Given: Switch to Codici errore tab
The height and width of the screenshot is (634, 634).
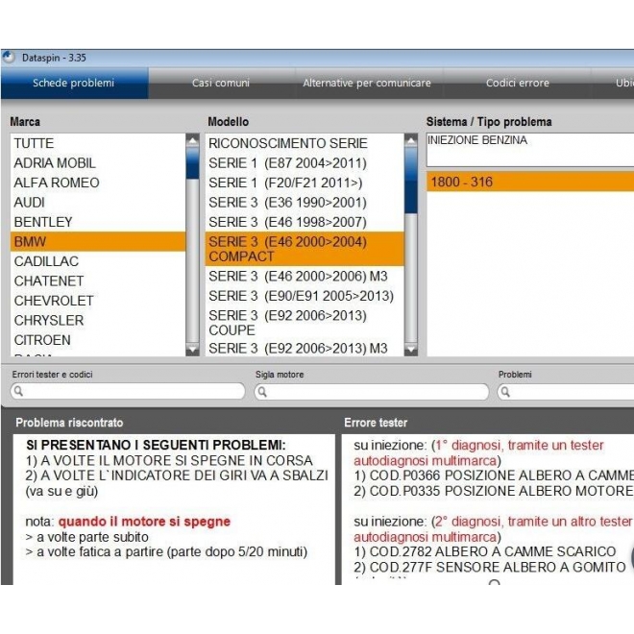Looking at the screenshot, I should [518, 84].
